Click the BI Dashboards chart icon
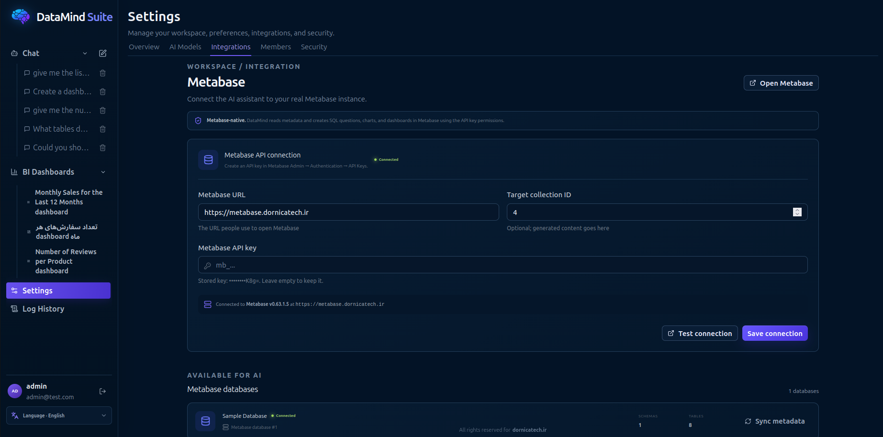The image size is (883, 437). pyautogui.click(x=14, y=172)
